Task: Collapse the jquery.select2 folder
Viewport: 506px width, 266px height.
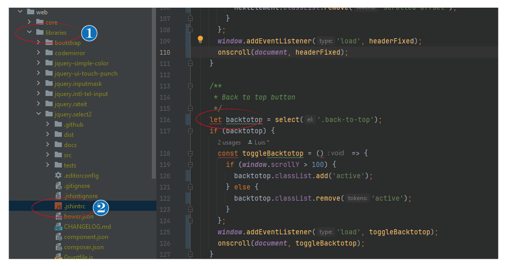Action: point(38,114)
